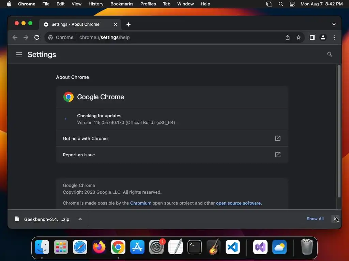This screenshot has width=349, height=261.
Task: Open Spotlight search in menu bar
Action: (281, 4)
